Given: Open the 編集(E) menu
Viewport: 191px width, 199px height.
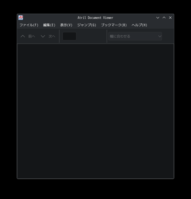Looking at the screenshot, I should (49, 25).
